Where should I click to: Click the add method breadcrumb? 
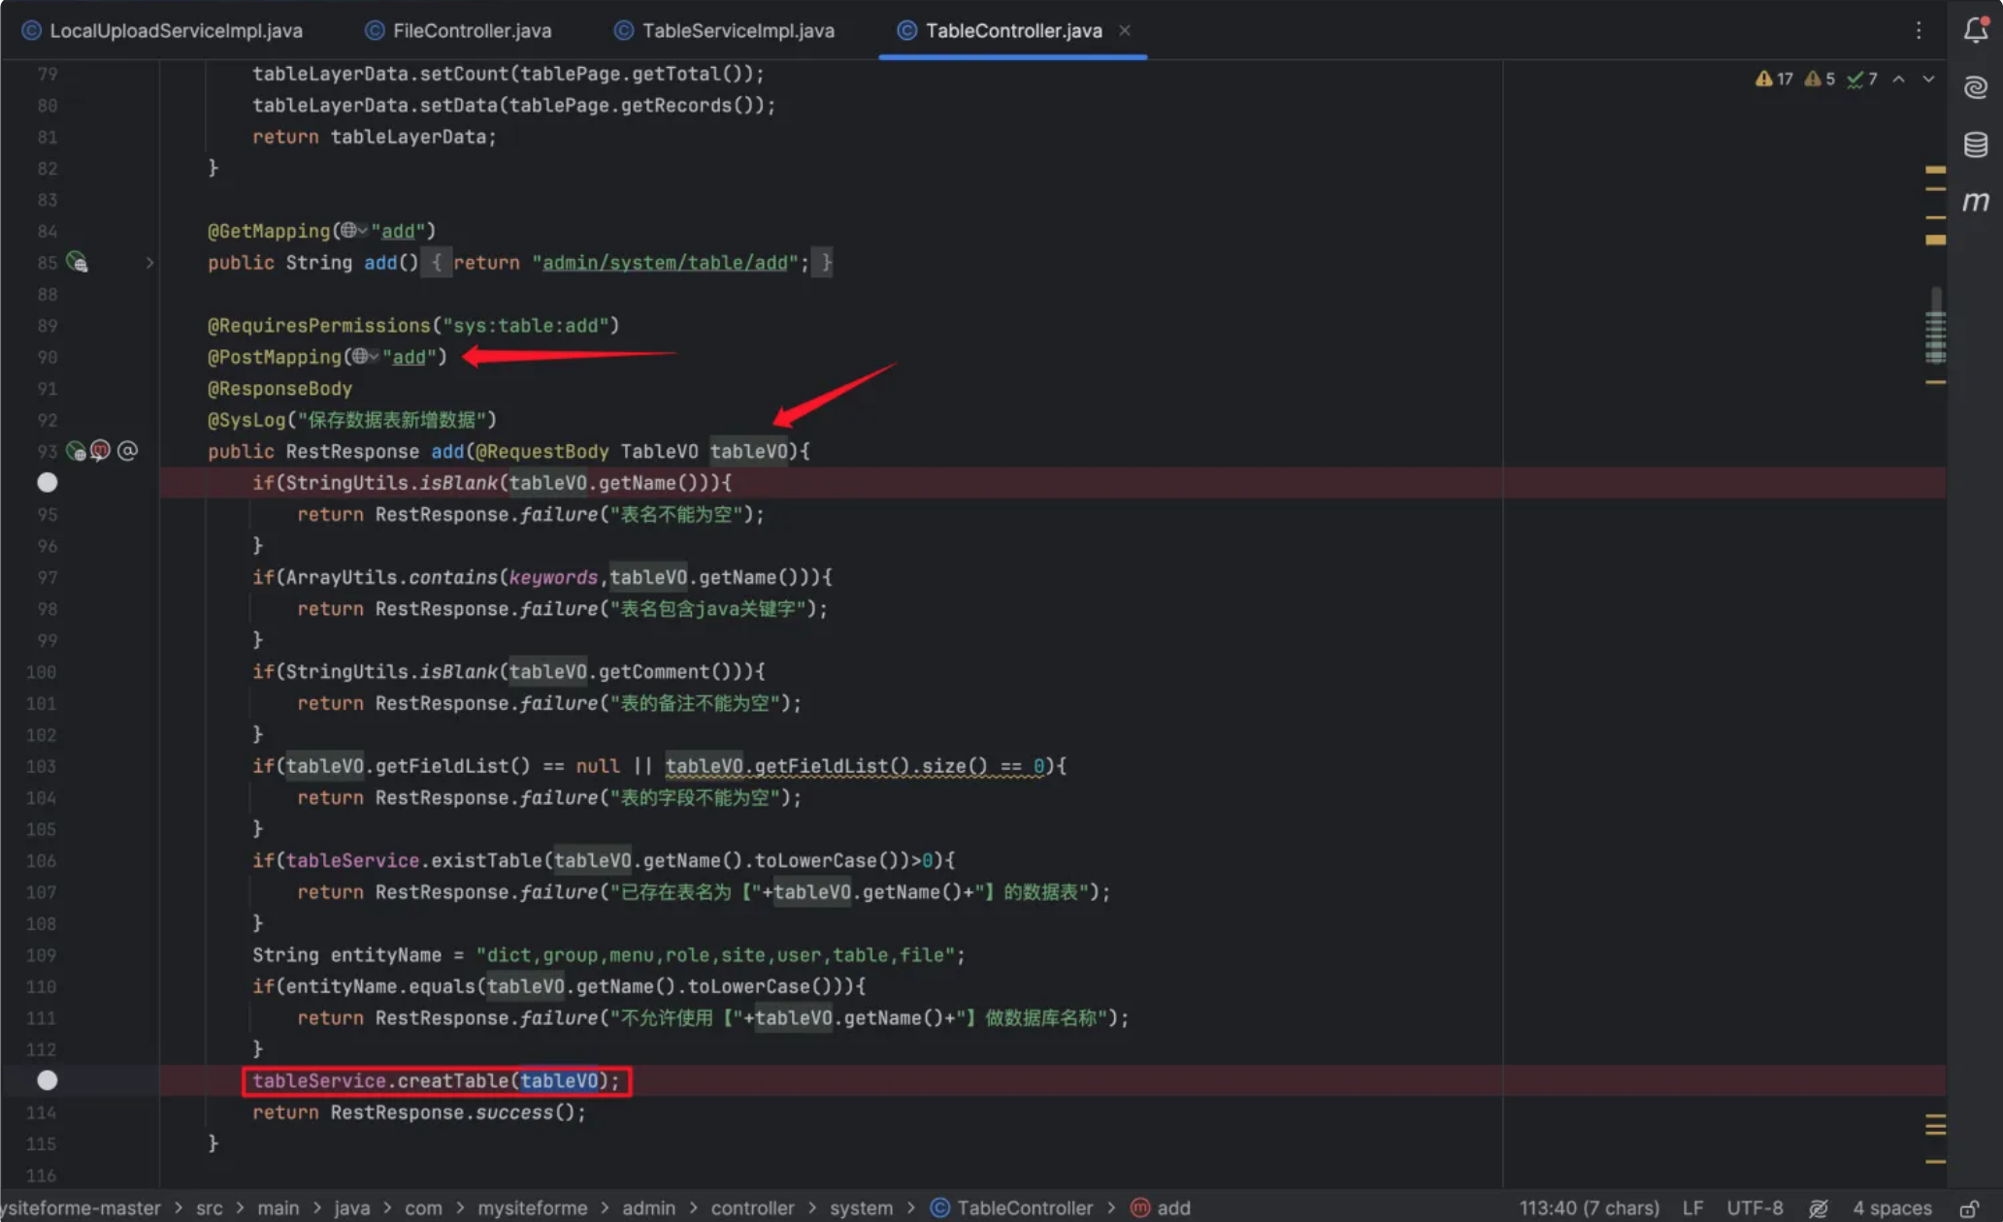point(1161,1207)
